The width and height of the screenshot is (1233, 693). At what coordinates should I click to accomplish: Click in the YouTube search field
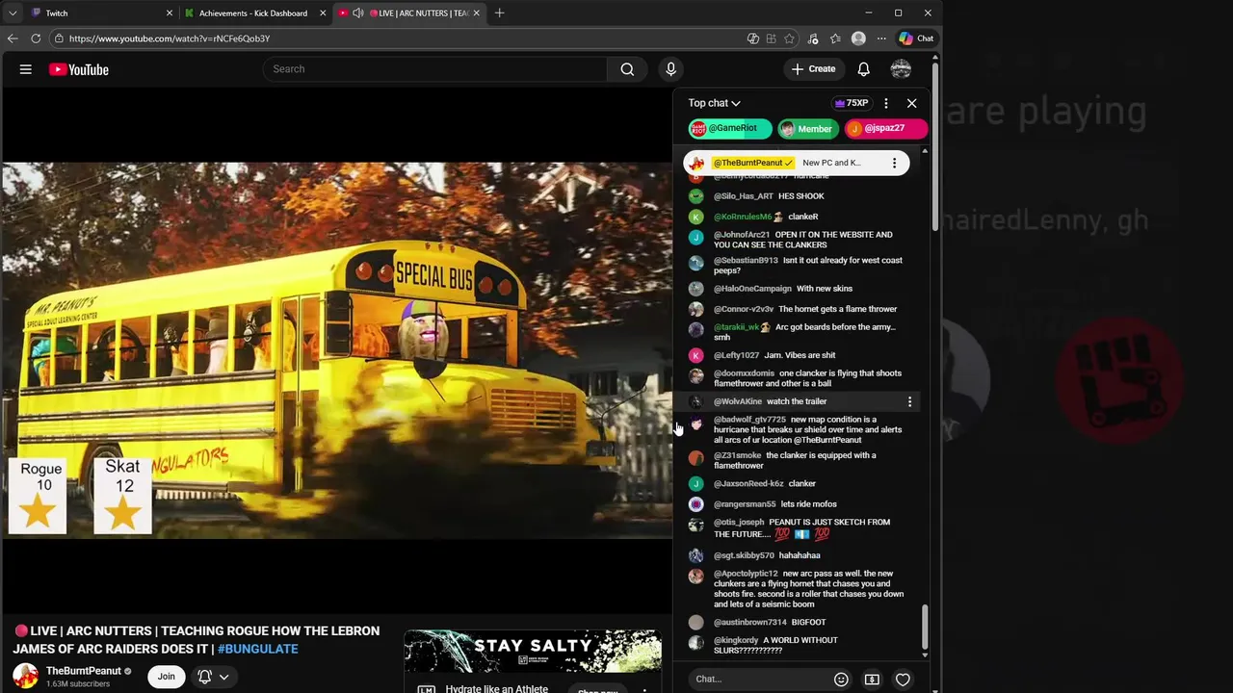(434, 69)
